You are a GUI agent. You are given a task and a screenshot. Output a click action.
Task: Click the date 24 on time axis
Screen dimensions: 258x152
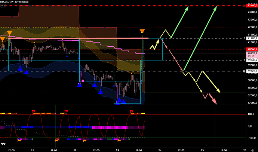point(160,150)
